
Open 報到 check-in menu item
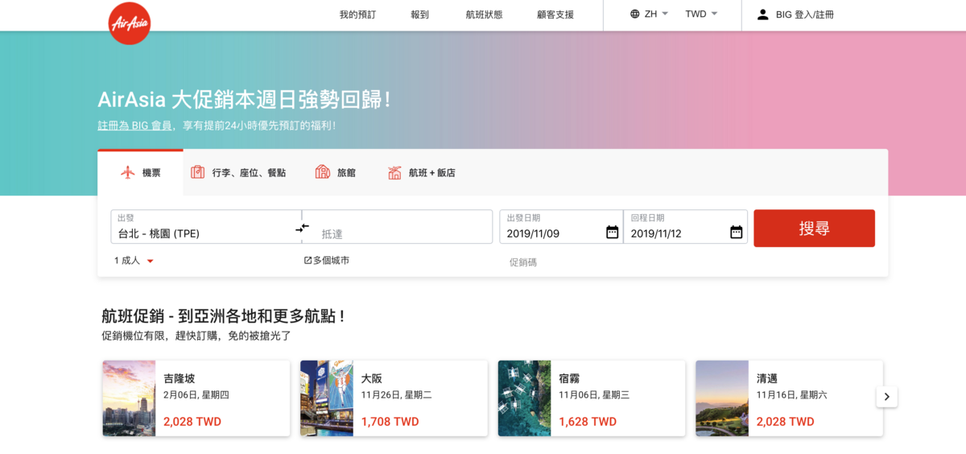(420, 14)
